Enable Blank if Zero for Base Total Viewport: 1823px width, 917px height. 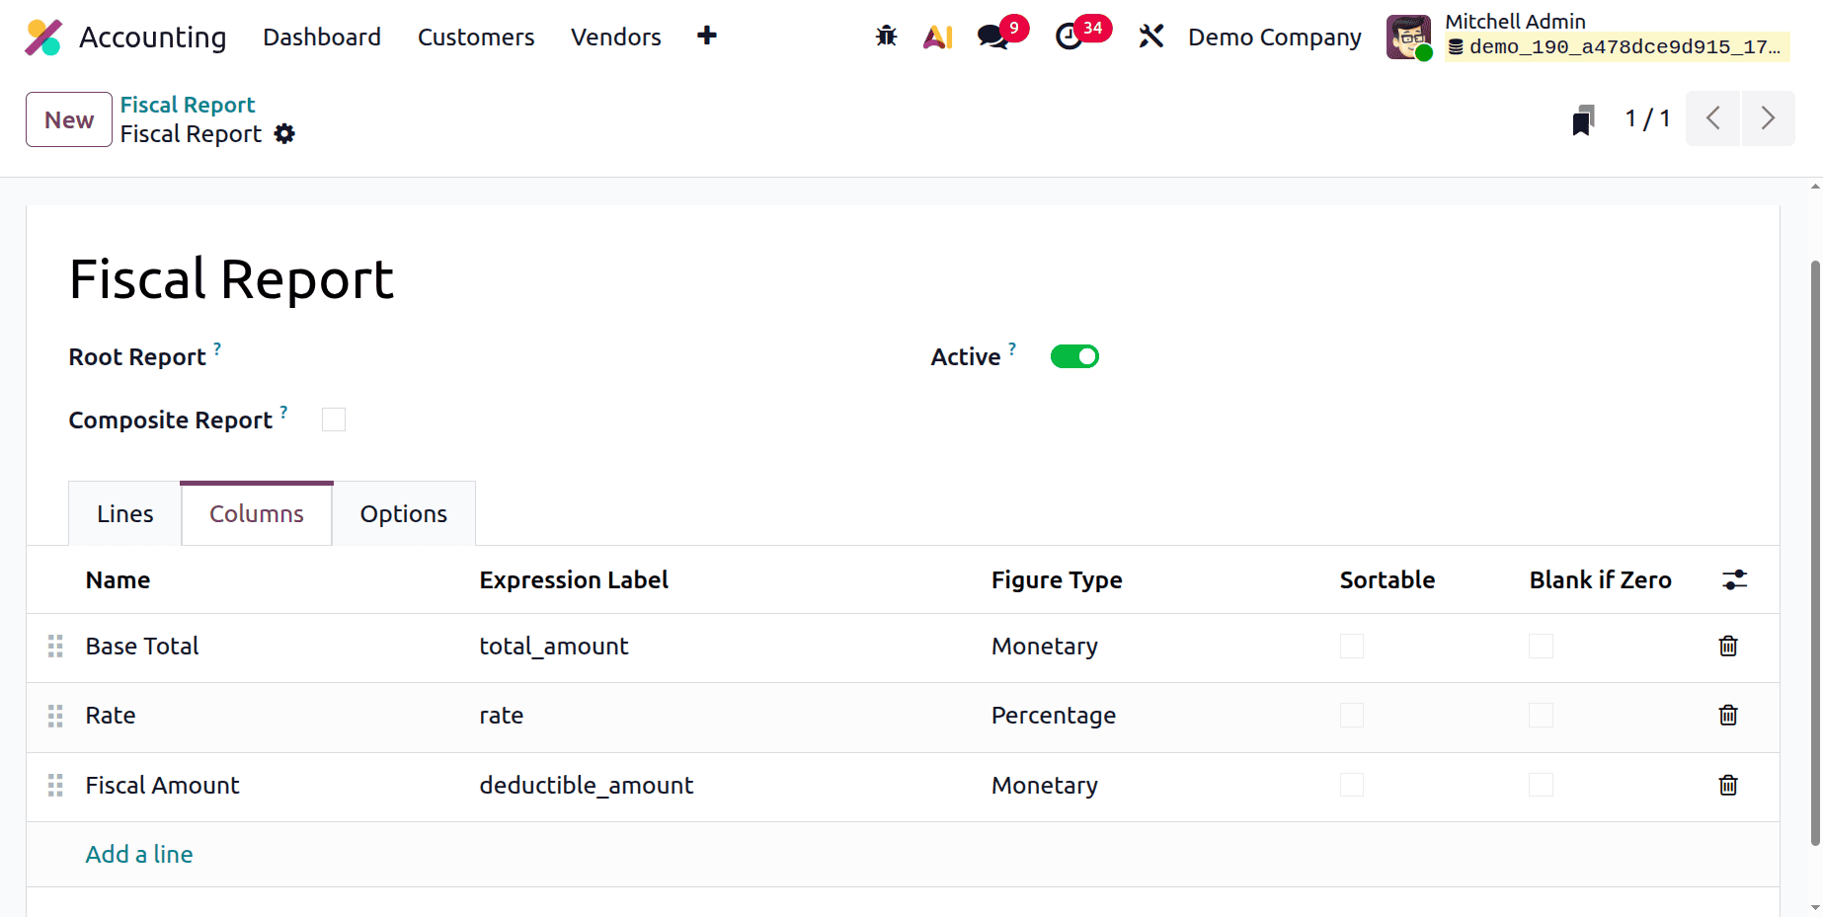1541,646
